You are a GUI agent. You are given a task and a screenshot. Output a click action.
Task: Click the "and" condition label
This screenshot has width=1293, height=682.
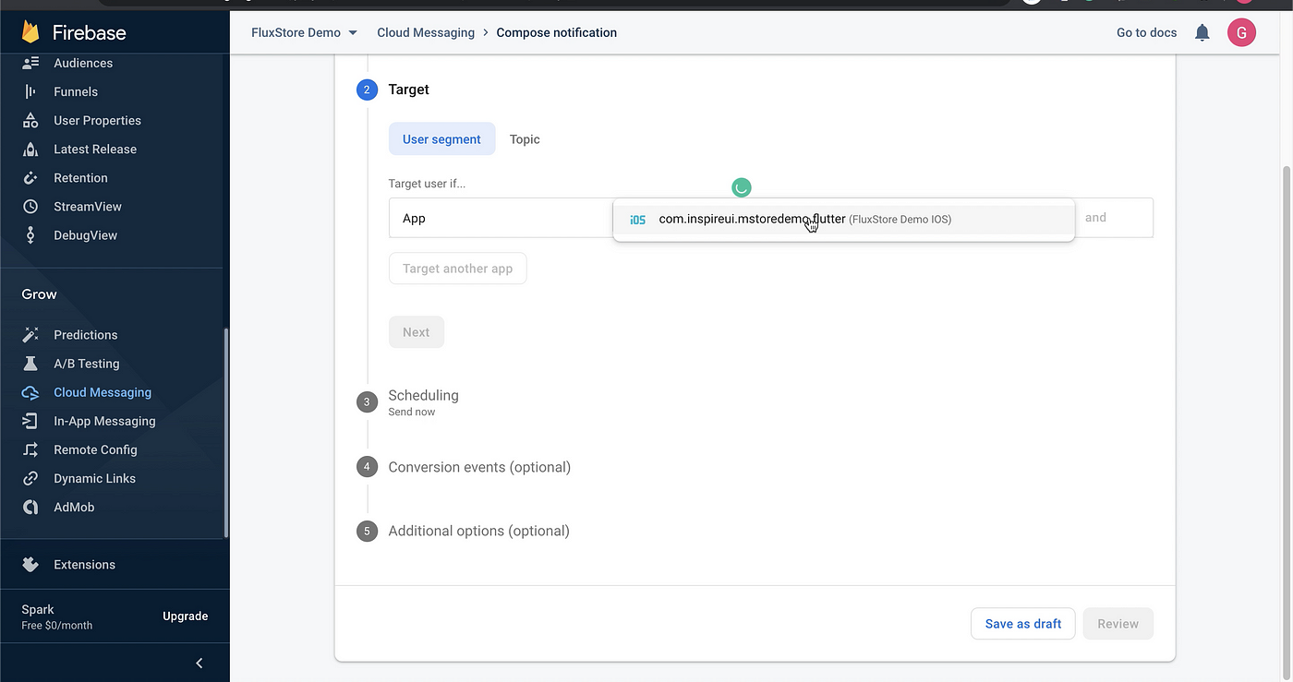[1095, 218]
